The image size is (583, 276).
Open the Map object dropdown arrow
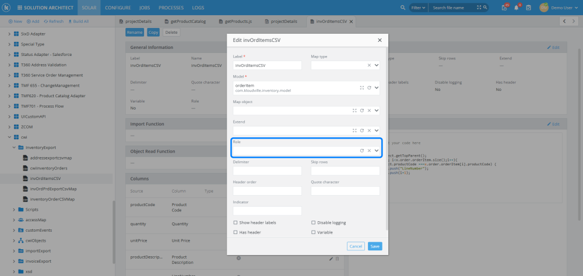point(376,111)
